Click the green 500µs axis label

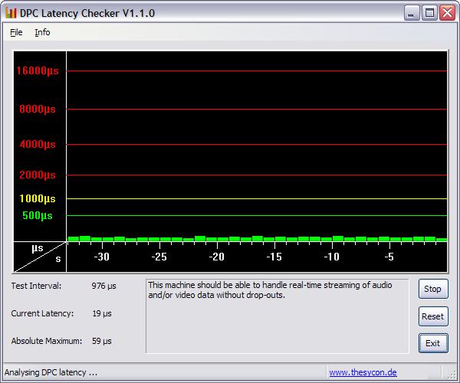[38, 216]
